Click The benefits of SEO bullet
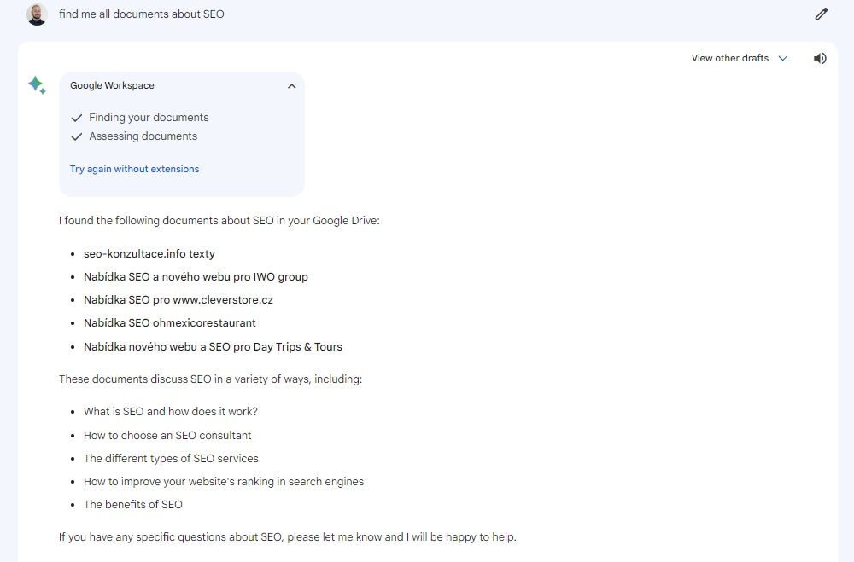Screen dimensions: 854x562 pyautogui.click(x=132, y=505)
